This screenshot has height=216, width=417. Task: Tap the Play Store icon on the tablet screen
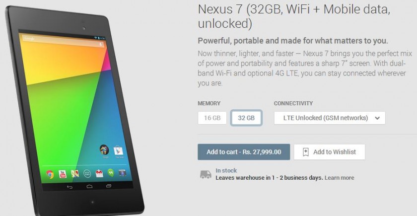118,151
